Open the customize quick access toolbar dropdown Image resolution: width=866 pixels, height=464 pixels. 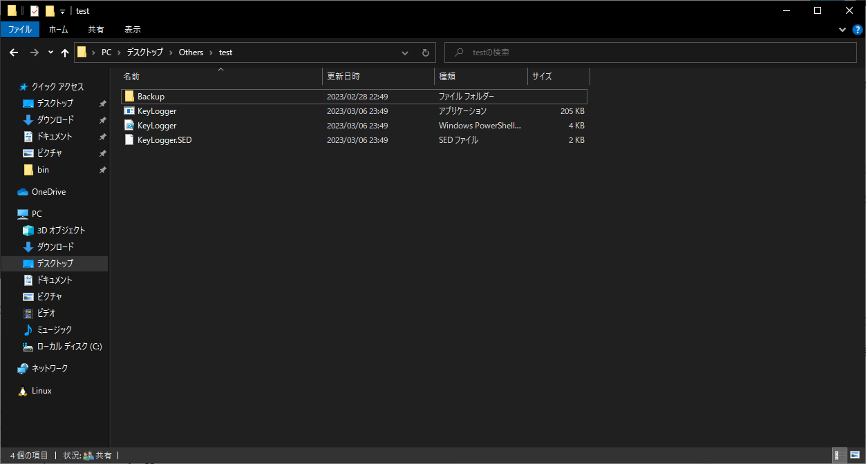tap(62, 11)
